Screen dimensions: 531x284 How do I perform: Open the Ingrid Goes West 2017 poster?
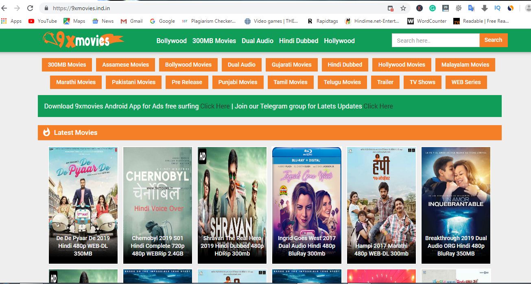pyautogui.click(x=307, y=205)
